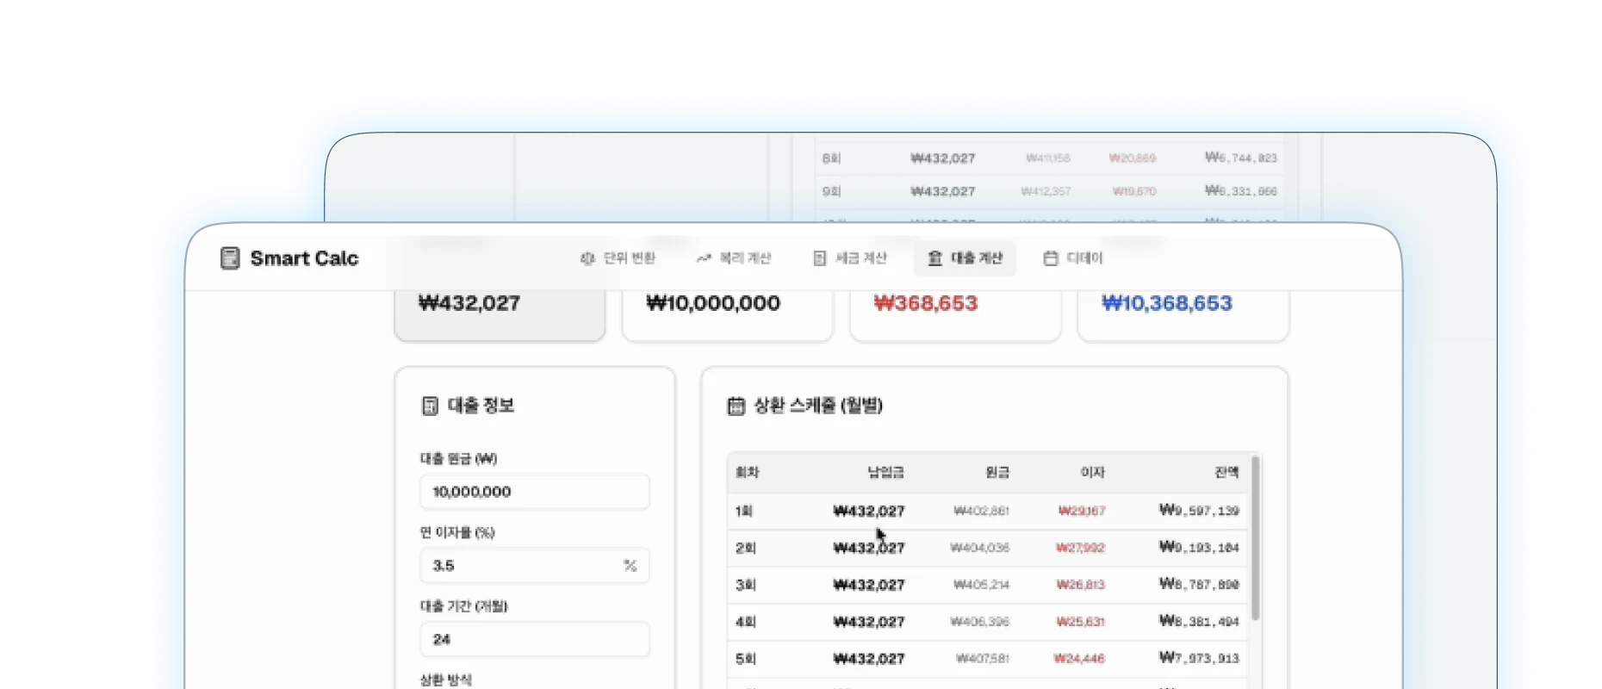Click the red ₩368,653 summary card

955,315
